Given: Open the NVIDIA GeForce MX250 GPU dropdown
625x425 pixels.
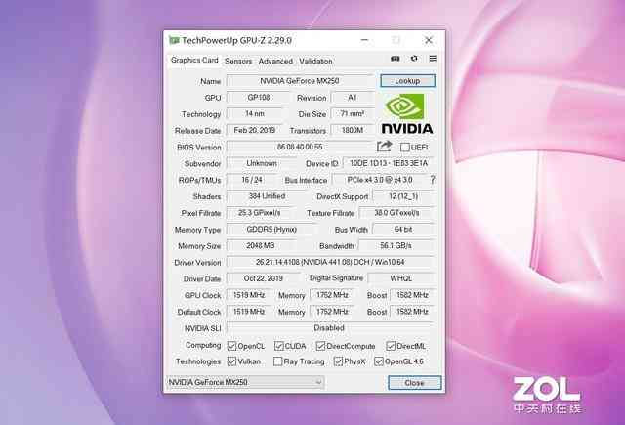Looking at the screenshot, I should (245, 382).
